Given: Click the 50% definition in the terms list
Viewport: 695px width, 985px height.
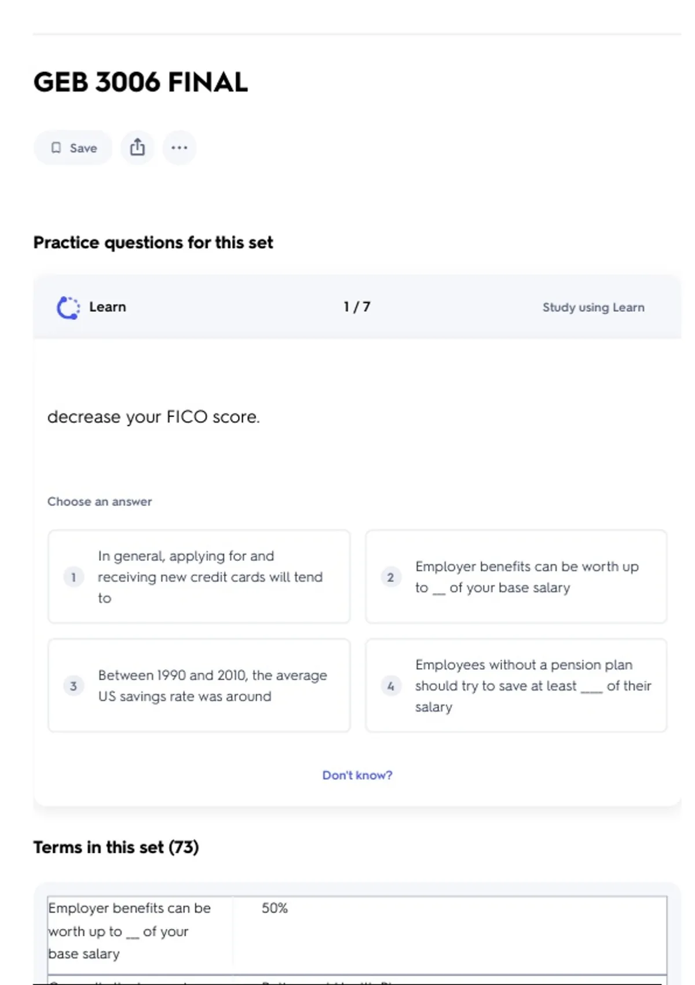Looking at the screenshot, I should 275,908.
